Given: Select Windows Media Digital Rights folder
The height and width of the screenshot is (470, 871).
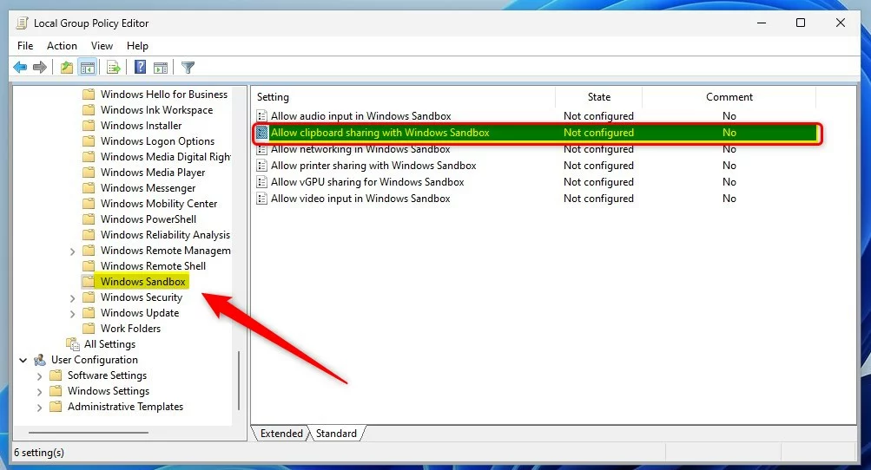Looking at the screenshot, I should point(166,156).
